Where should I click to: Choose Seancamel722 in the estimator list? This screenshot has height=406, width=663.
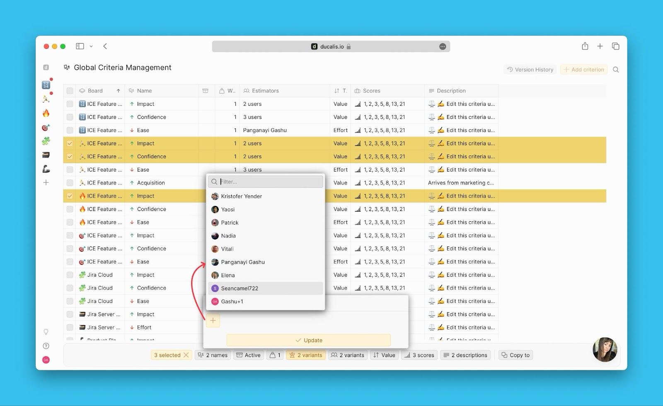(x=240, y=288)
